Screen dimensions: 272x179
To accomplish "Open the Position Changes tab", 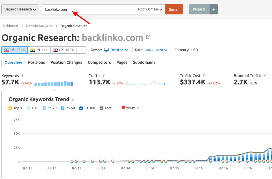I will tap(66, 62).
